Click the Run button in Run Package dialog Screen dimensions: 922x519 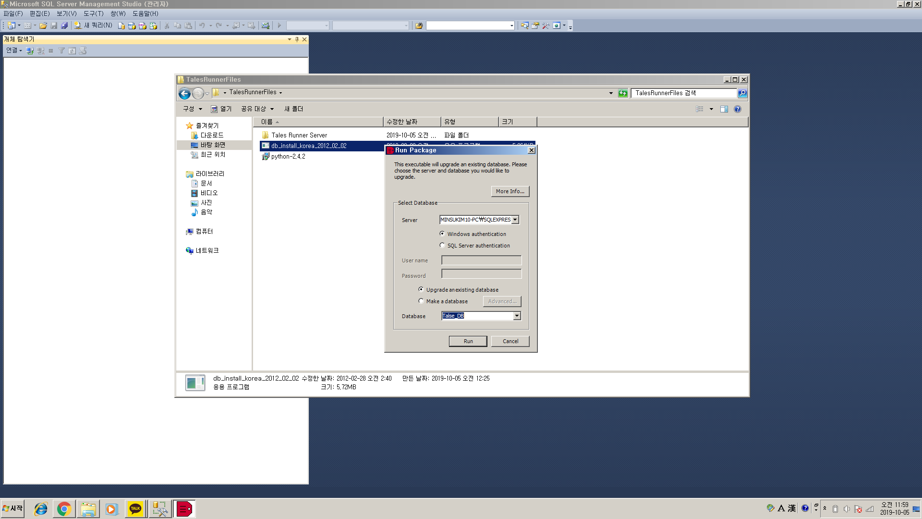pyautogui.click(x=468, y=341)
